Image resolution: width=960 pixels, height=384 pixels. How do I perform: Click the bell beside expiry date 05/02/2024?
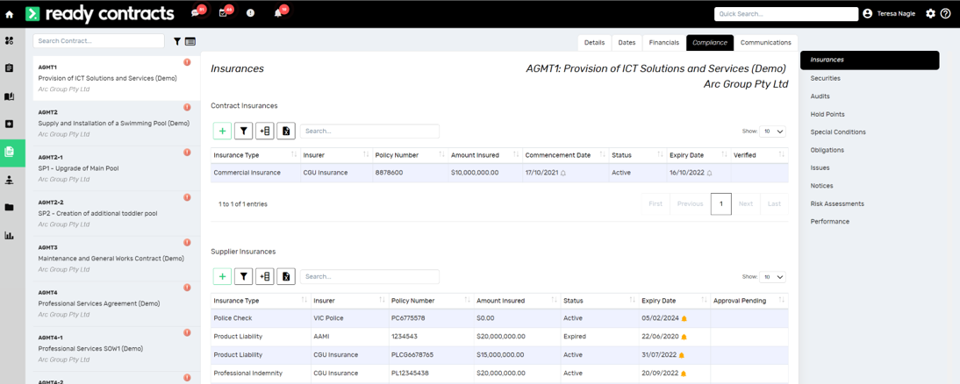pos(684,318)
